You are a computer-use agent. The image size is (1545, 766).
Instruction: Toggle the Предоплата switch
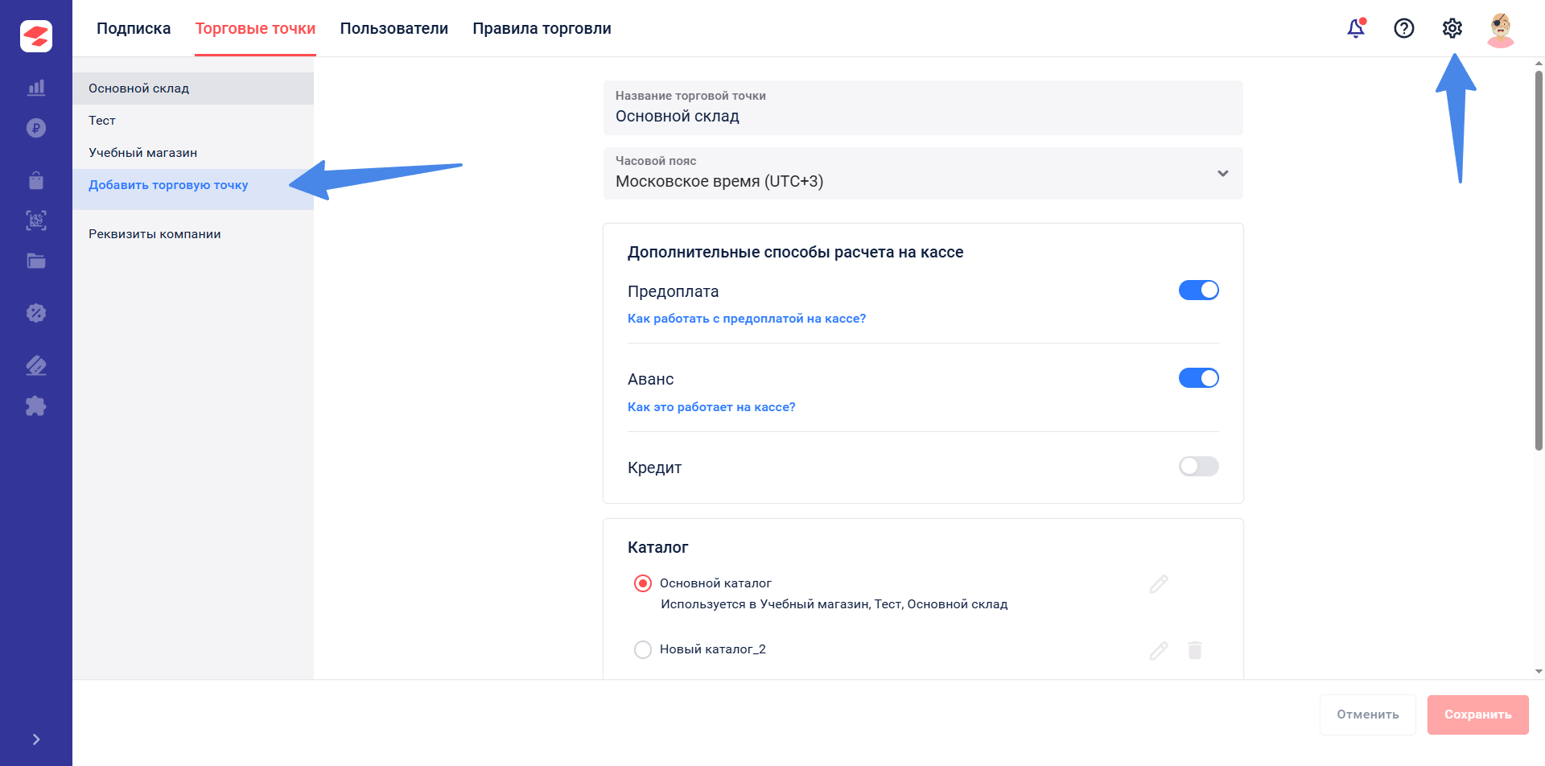1198,290
